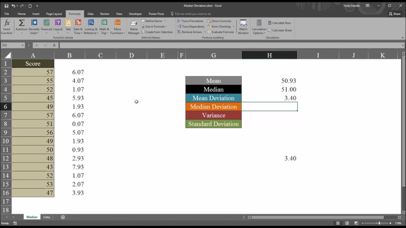
Task: Click the Todd Grande account name
Action: (x=351, y=6)
